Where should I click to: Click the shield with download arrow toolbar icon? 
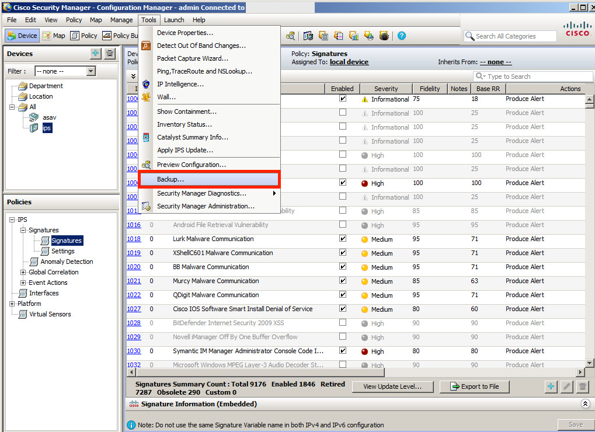(x=369, y=36)
